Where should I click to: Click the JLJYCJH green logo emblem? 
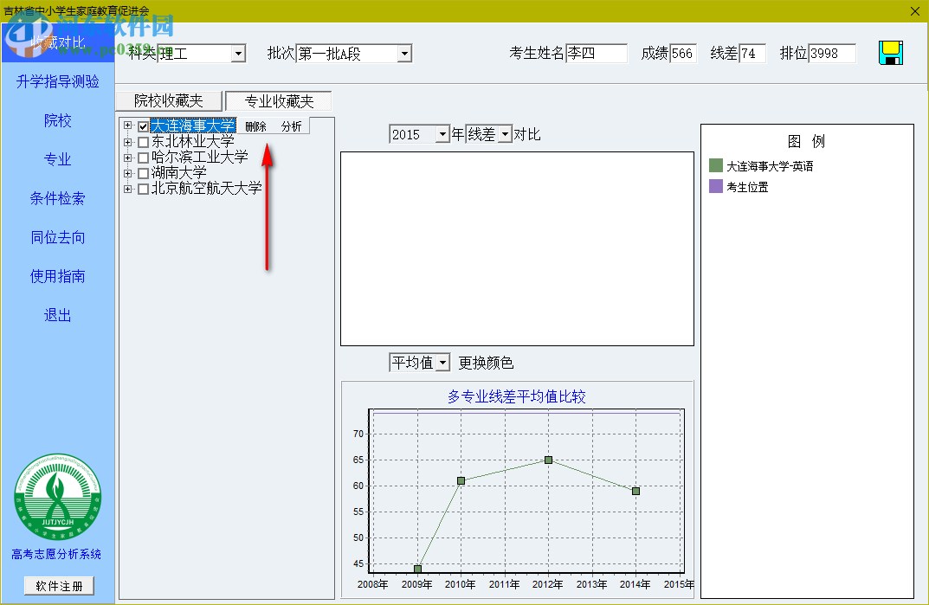pos(57,496)
